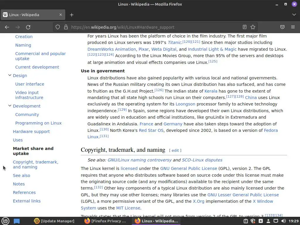Open the Kerala link
The image size is (300, 225).
coord(211,91)
